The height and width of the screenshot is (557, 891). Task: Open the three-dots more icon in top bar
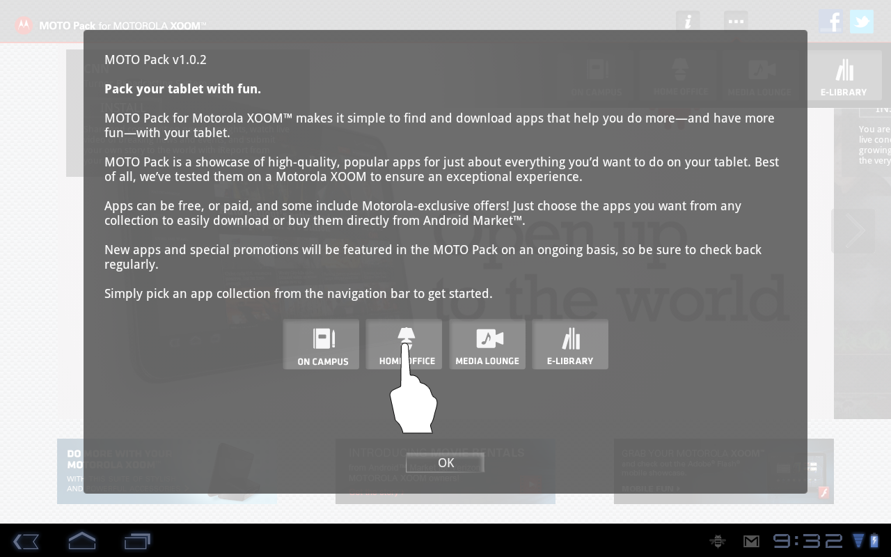pos(736,22)
